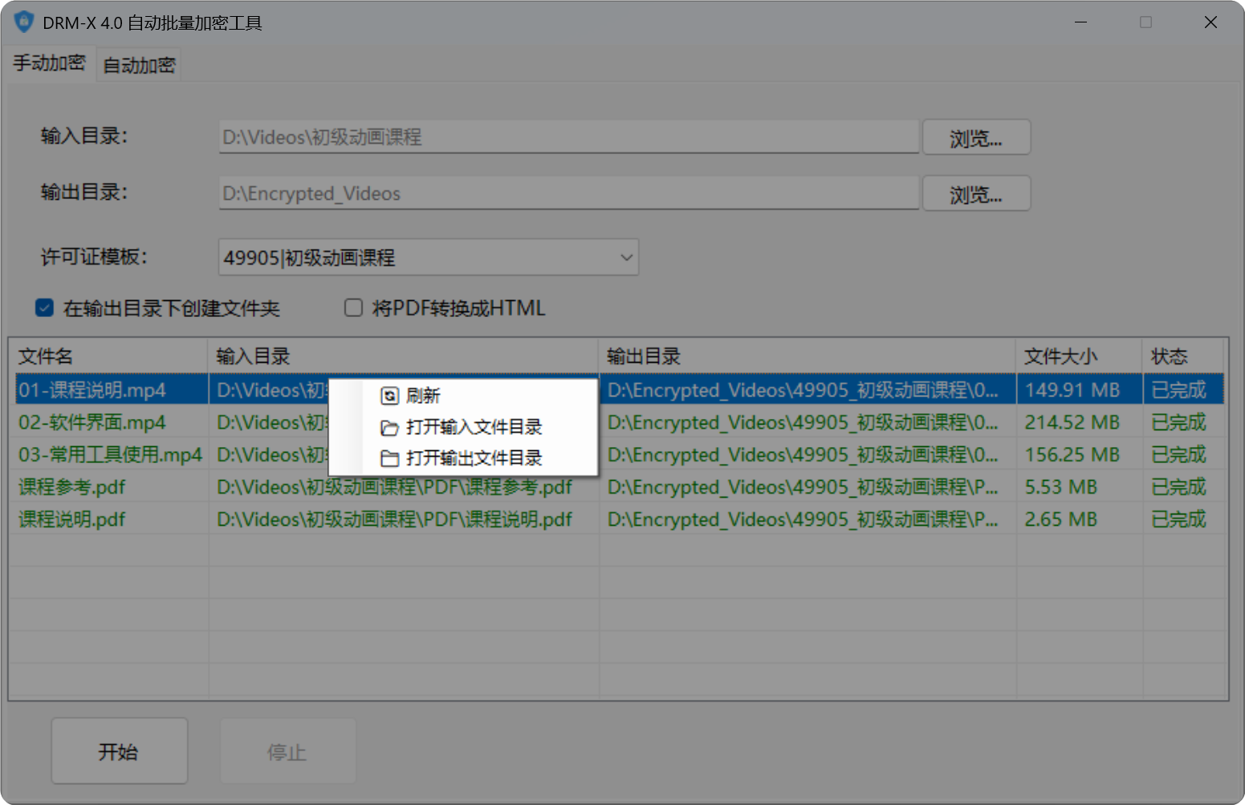Expand the 许可证模板 dropdown arrow
This screenshot has width=1245, height=805.
pos(626,258)
